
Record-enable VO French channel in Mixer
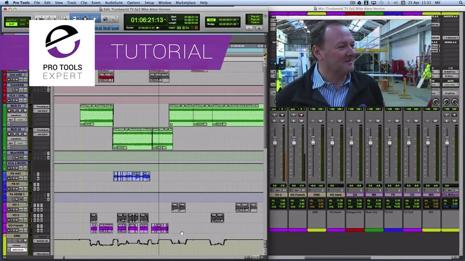pyautogui.click(x=301, y=115)
